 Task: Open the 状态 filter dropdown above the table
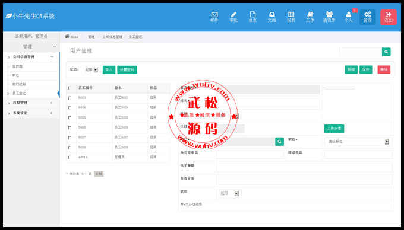91,69
